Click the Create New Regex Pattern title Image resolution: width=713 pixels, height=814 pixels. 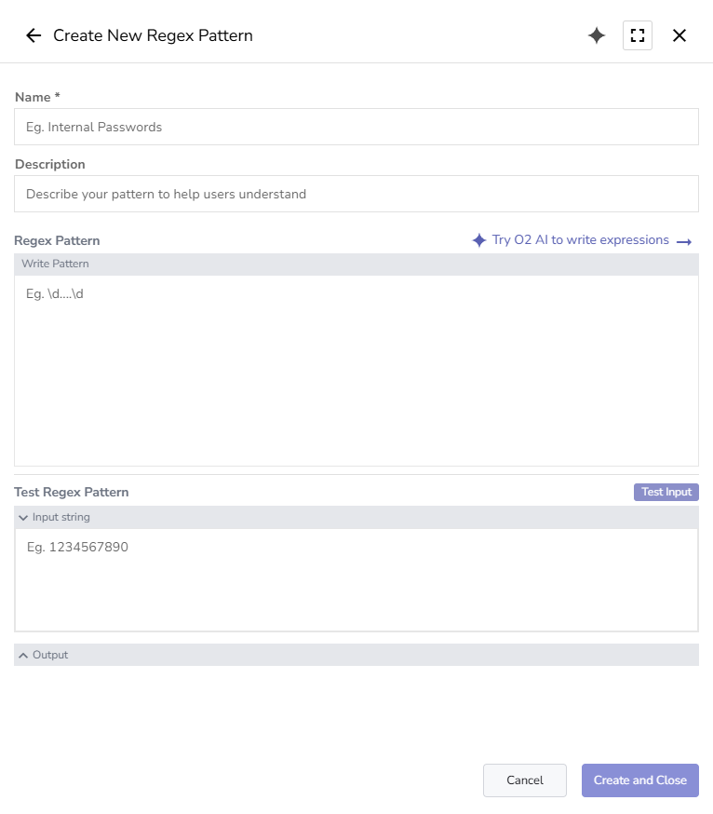(154, 35)
